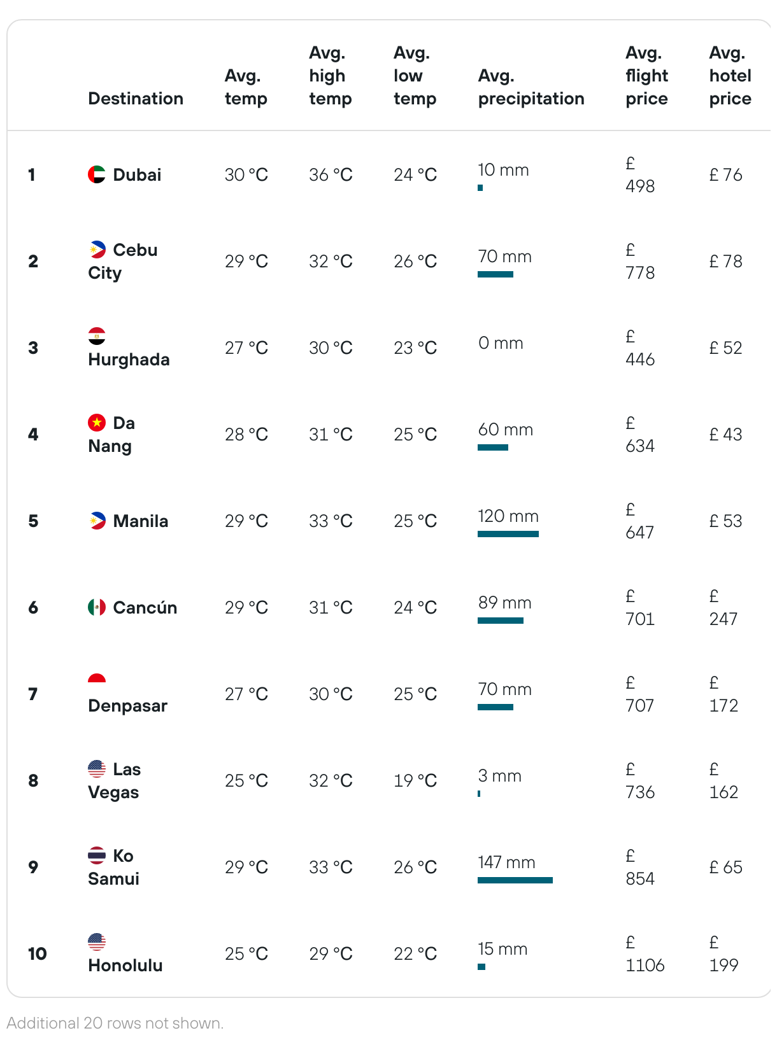Click the Philippines flag next to Cebu City
The height and width of the screenshot is (1040, 777).
[x=97, y=249]
